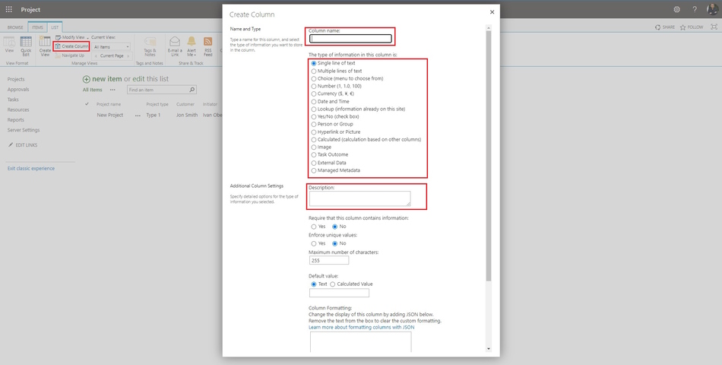Open Reports in the left navigation

[16, 120]
